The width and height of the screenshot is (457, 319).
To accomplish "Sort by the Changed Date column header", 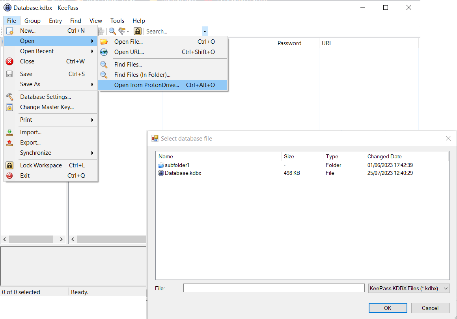I will [x=407, y=156].
